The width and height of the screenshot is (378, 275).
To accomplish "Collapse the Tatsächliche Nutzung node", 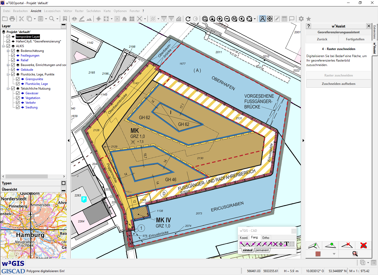I will click(8, 89).
